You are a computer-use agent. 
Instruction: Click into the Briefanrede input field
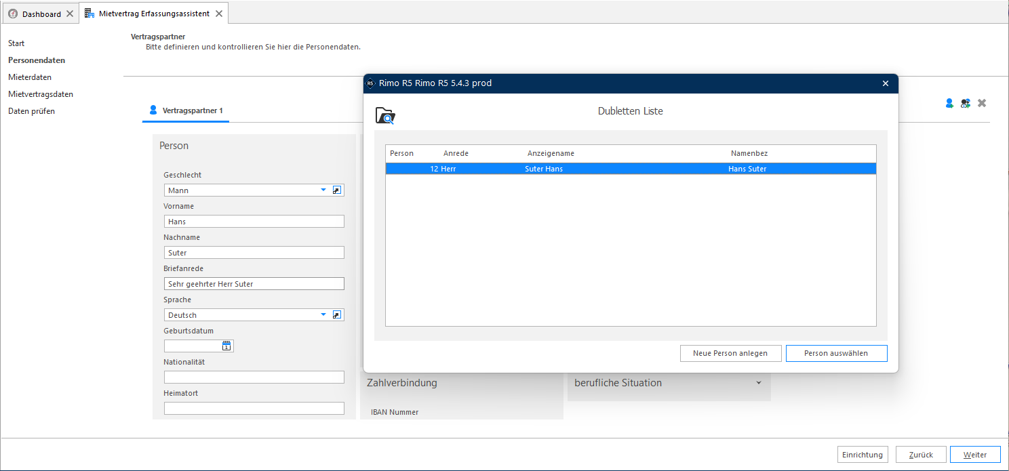coord(254,284)
